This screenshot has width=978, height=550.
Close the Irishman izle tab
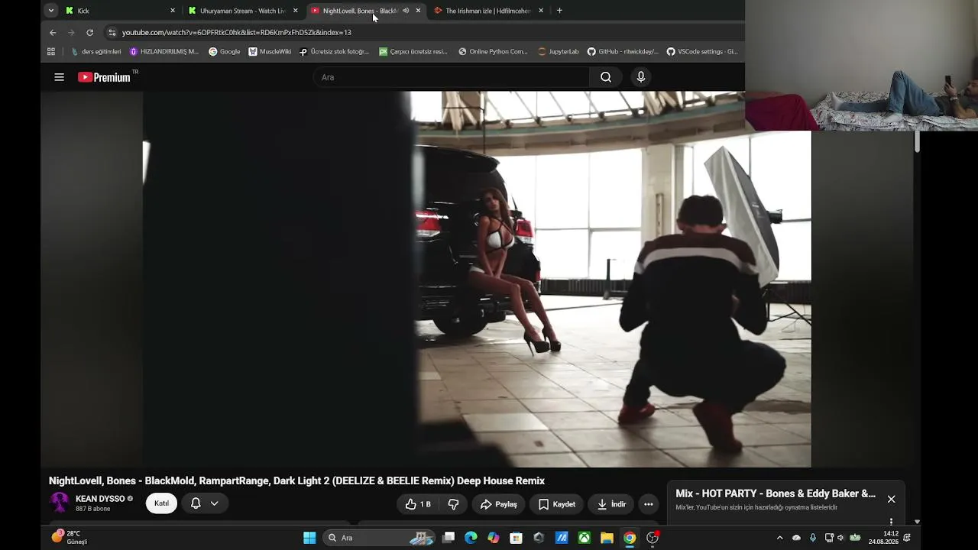[541, 11]
